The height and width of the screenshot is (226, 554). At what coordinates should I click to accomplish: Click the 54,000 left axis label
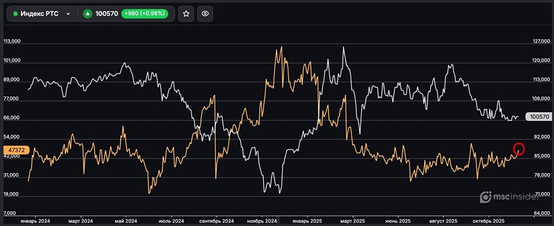click(12, 137)
